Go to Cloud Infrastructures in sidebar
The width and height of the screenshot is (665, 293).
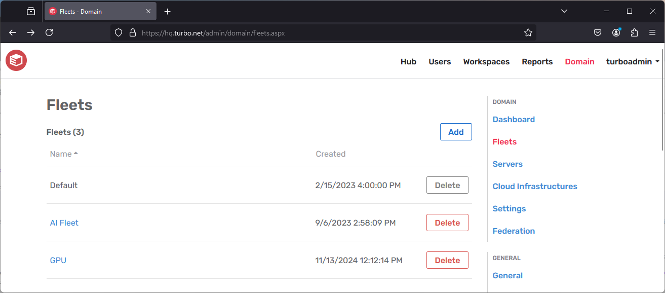[534, 186]
